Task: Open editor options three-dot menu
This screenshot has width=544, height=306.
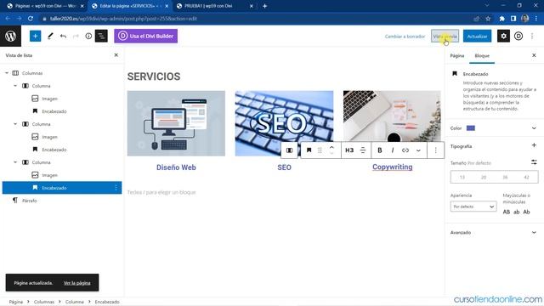Action: click(532, 36)
